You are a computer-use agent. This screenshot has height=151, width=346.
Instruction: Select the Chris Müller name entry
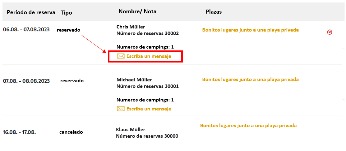tap(131, 27)
